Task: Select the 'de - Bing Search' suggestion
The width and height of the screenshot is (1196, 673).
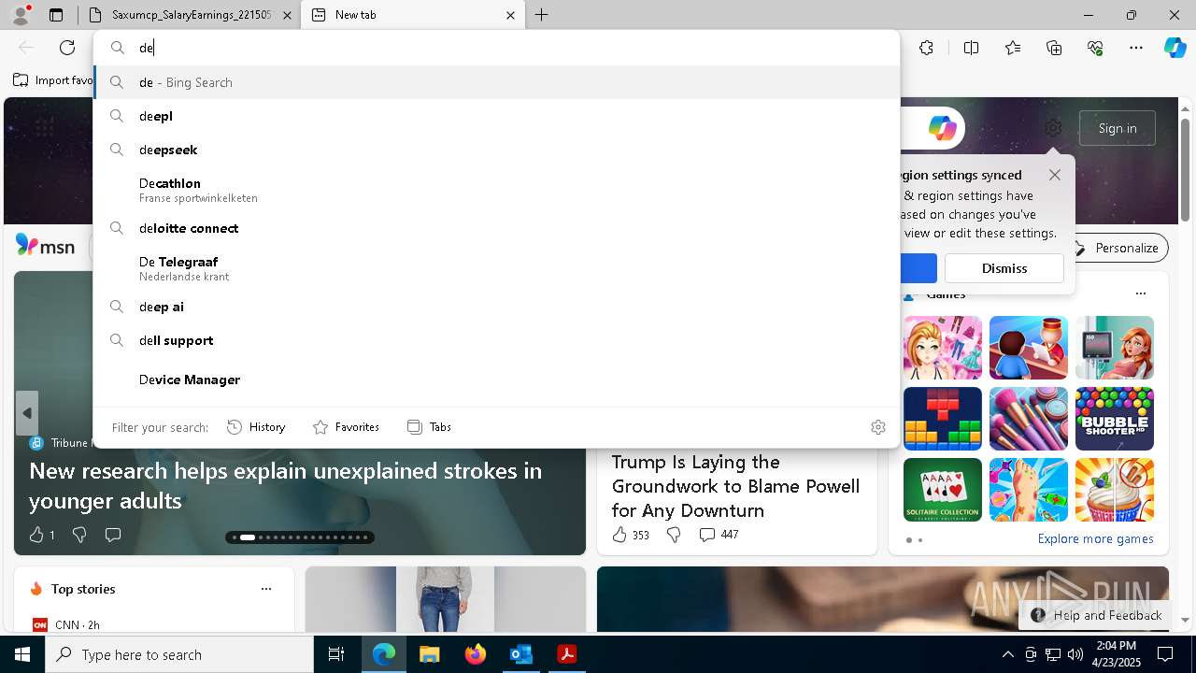Action: [497, 82]
